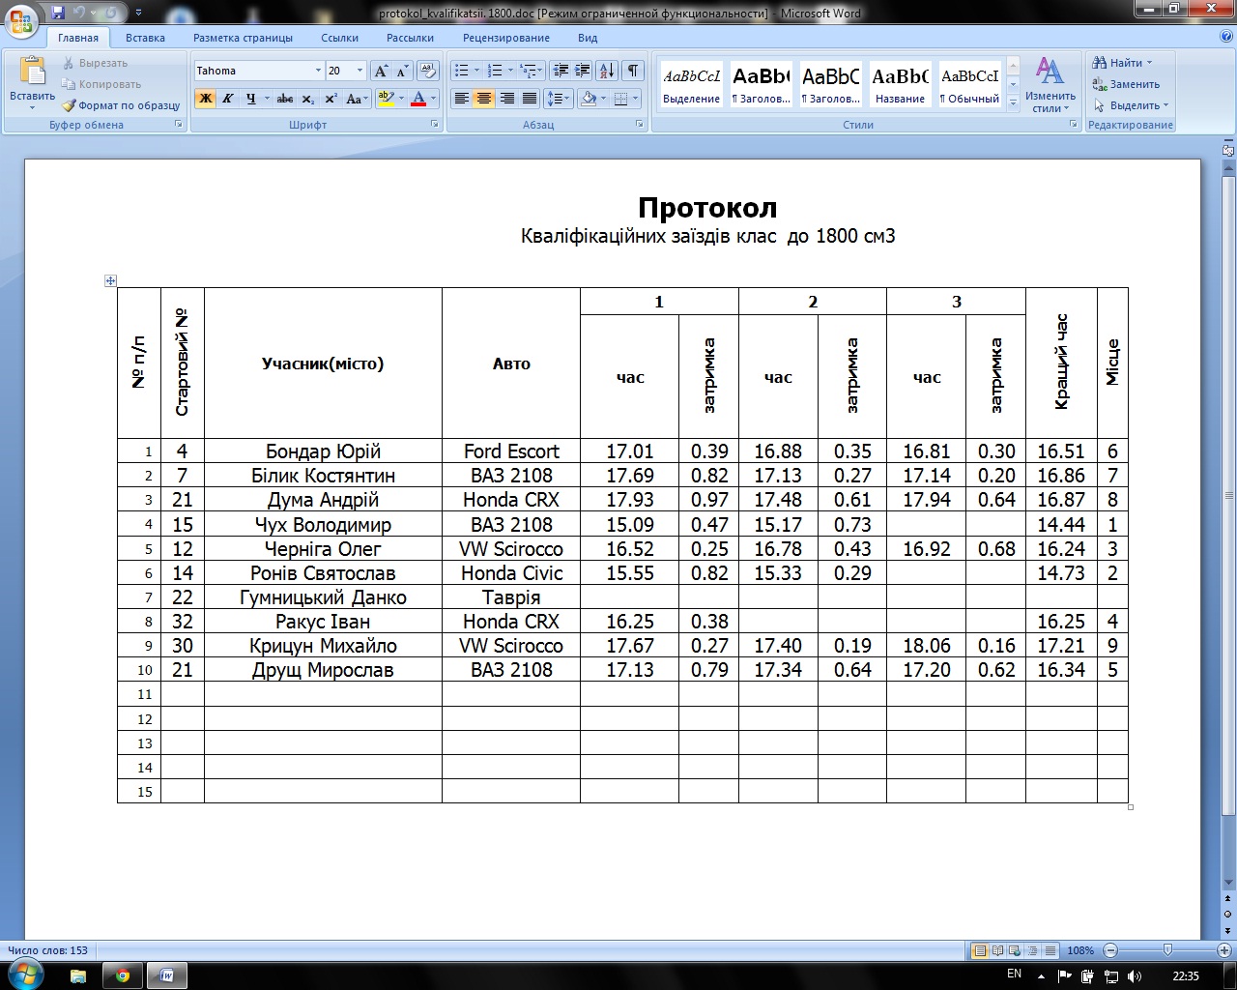This screenshot has height=990, width=1237.
Task: Click the Superscript x² icon
Action: (331, 99)
